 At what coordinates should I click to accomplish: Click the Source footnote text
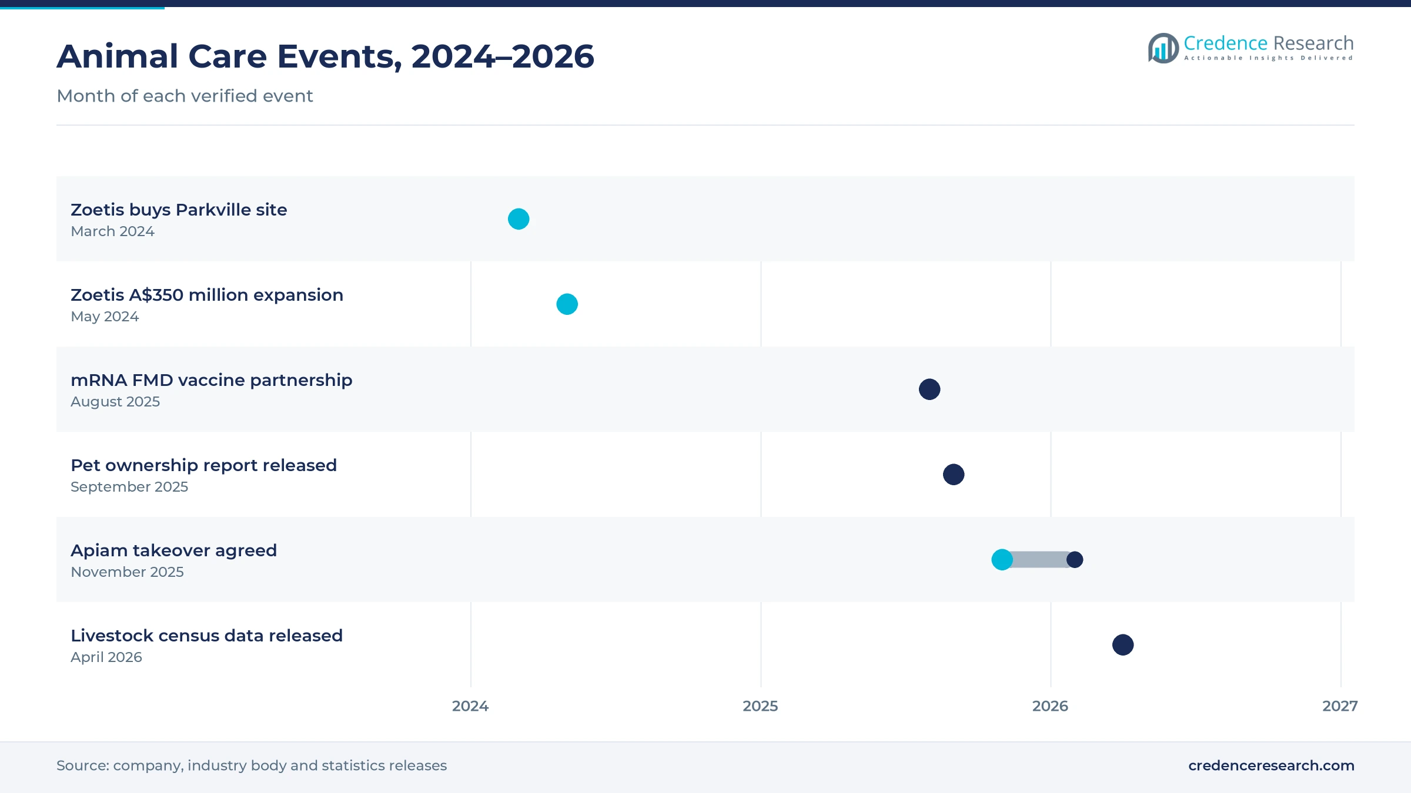252,765
